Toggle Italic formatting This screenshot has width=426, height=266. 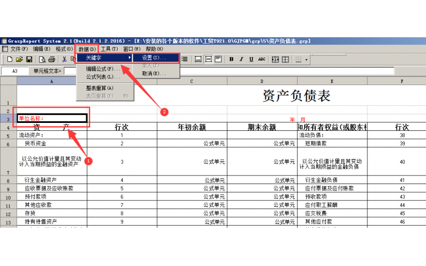tap(241, 59)
